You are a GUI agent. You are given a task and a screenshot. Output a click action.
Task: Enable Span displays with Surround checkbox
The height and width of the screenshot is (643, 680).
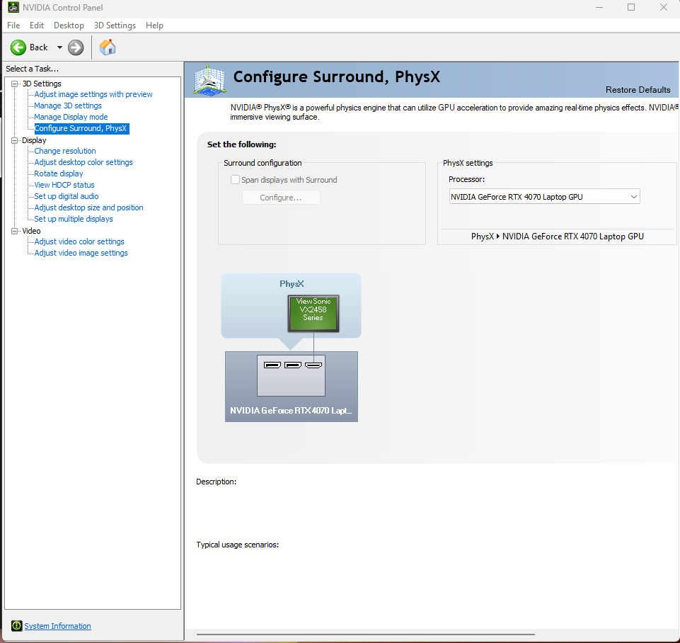[235, 180]
